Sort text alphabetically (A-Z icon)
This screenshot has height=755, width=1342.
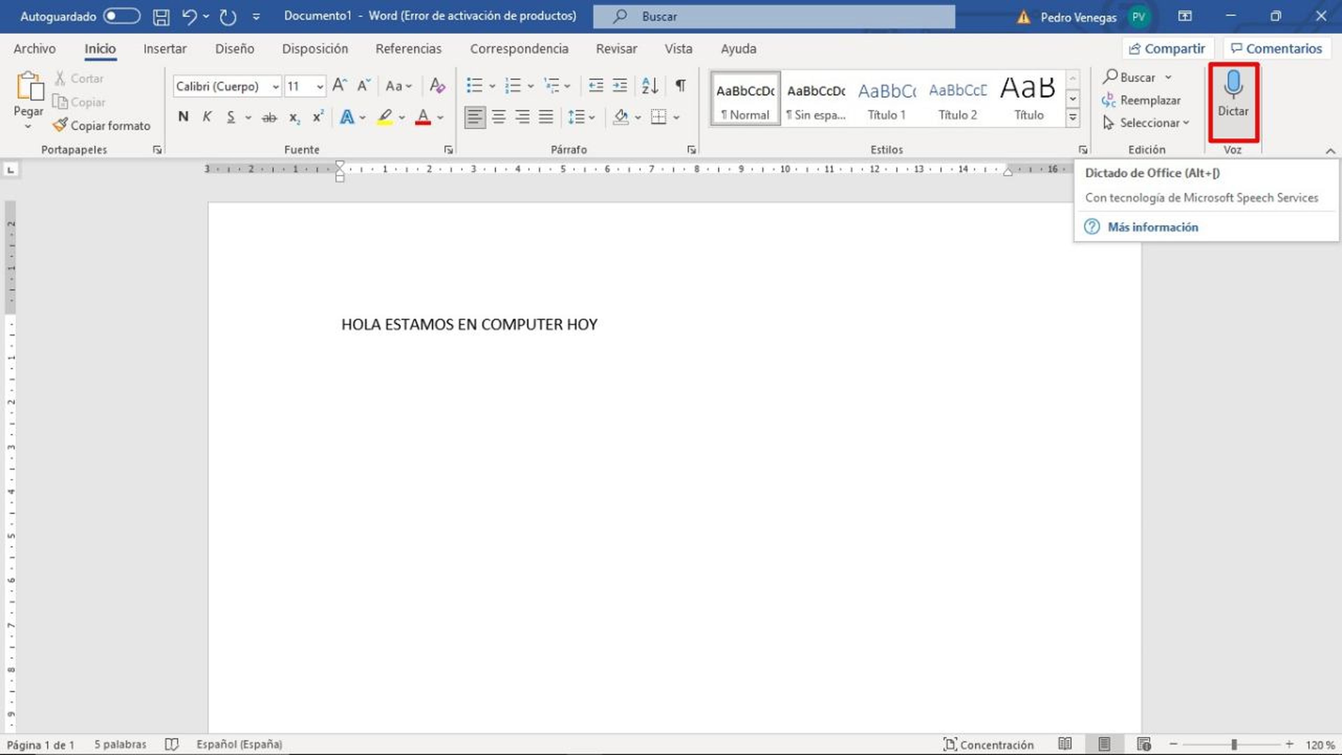(650, 85)
